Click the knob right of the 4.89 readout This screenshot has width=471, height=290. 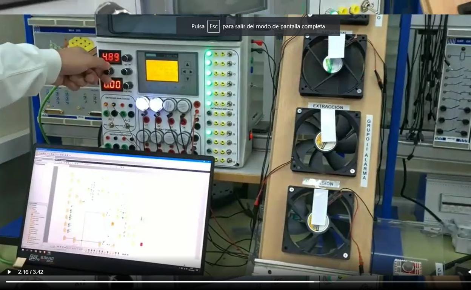click(127, 58)
